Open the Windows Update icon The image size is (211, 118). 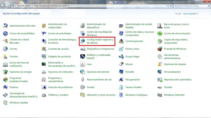[x=5, y=103]
